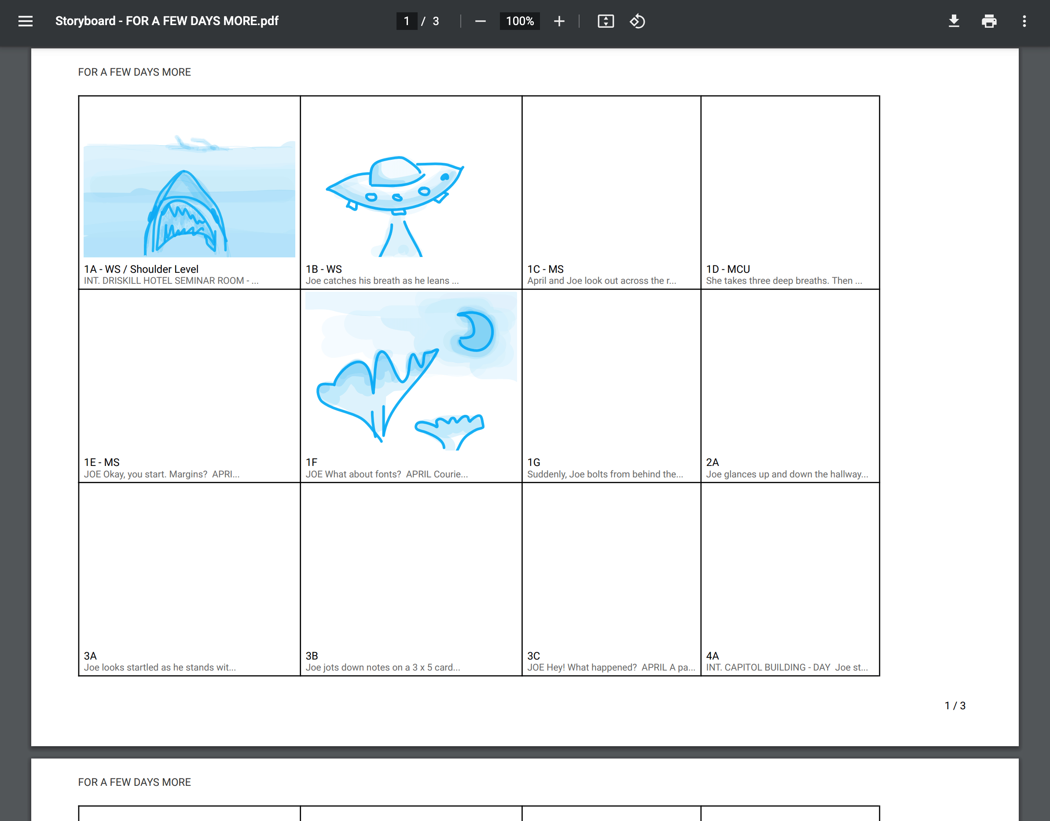
Task: Click the '1B - WS' shot label
Action: (x=324, y=269)
